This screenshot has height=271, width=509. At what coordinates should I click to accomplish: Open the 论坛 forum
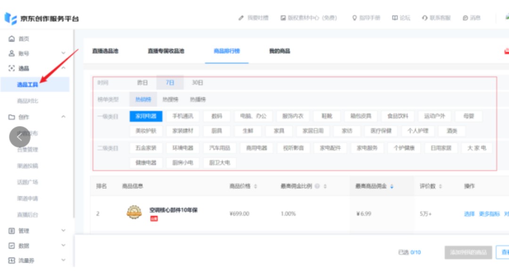pos(401,18)
